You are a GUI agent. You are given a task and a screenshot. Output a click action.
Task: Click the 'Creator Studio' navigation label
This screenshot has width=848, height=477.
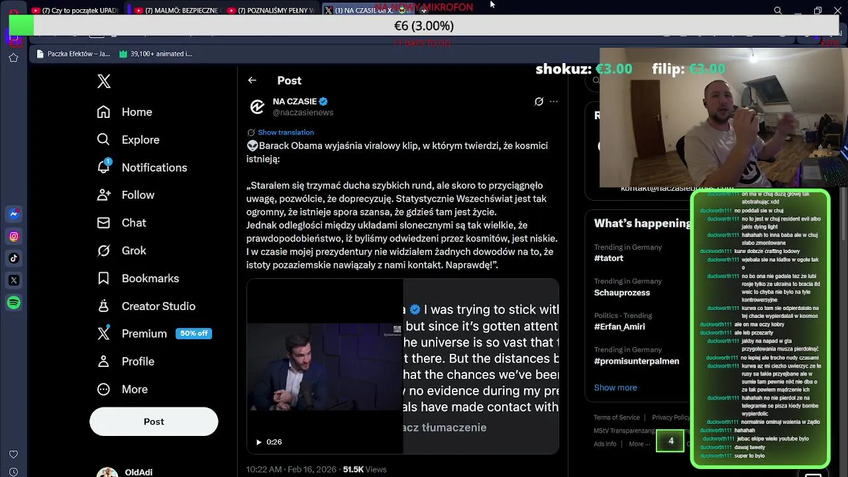click(x=158, y=306)
